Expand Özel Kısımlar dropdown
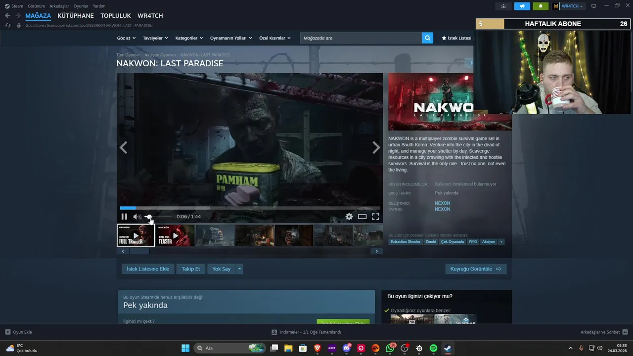 [x=275, y=38]
